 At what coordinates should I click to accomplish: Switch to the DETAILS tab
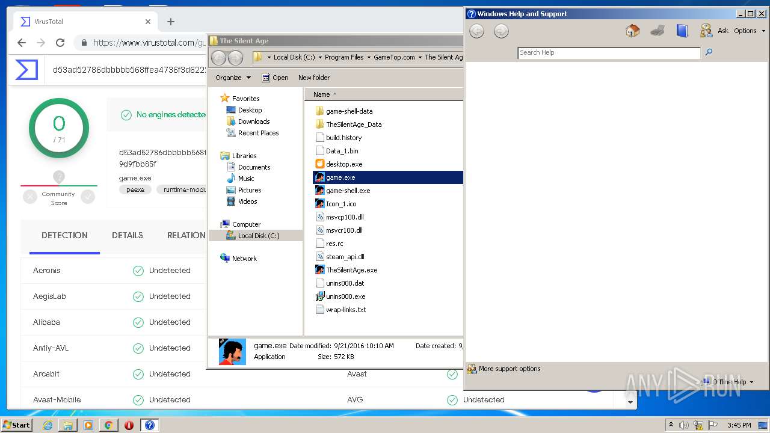[128, 235]
